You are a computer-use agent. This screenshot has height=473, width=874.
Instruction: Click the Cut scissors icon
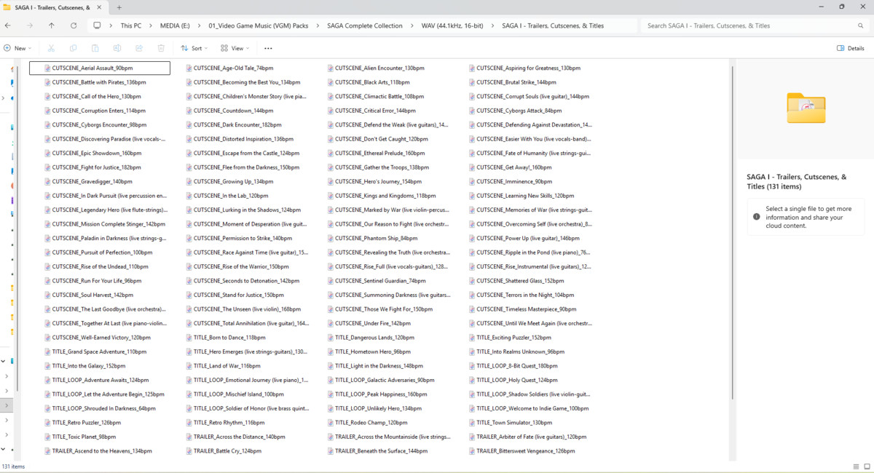tap(51, 48)
